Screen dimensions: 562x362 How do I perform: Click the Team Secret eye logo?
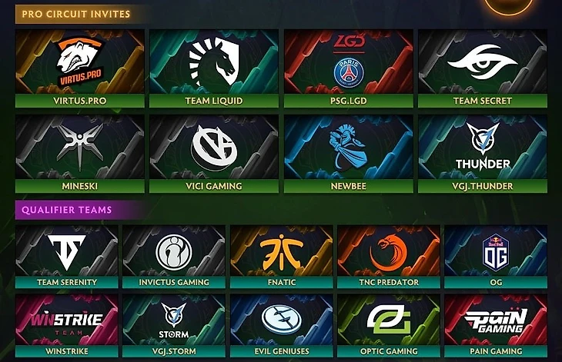coord(483,62)
